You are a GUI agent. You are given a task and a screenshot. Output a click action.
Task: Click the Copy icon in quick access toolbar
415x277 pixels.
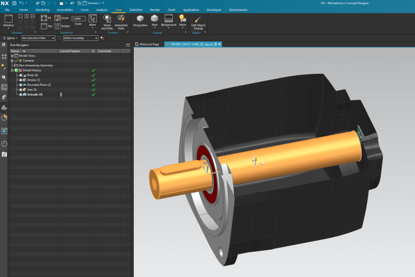pyautogui.click(x=43, y=3)
